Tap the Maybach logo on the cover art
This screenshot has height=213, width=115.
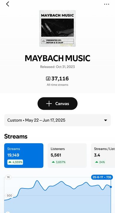(x=44, y=41)
